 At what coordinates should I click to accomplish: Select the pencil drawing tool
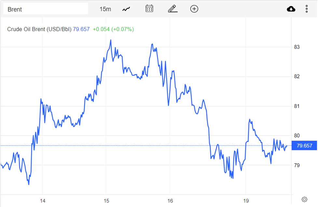coord(173,9)
